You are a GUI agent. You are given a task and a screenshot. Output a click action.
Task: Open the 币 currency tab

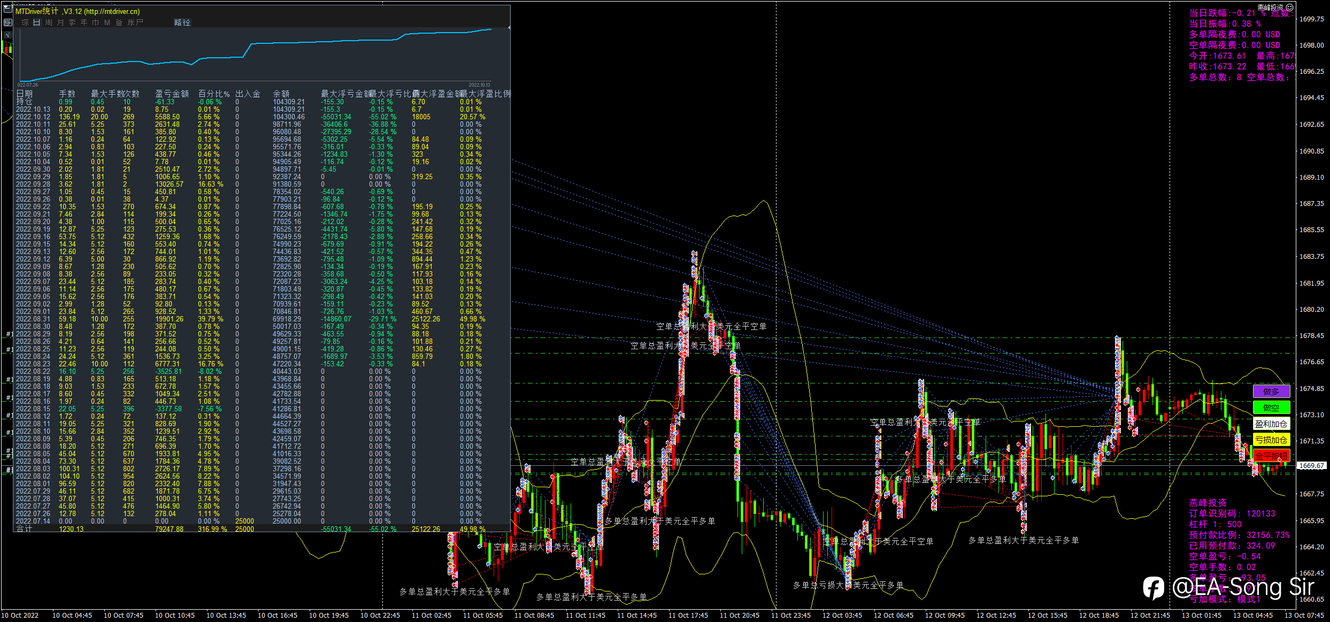(x=96, y=22)
